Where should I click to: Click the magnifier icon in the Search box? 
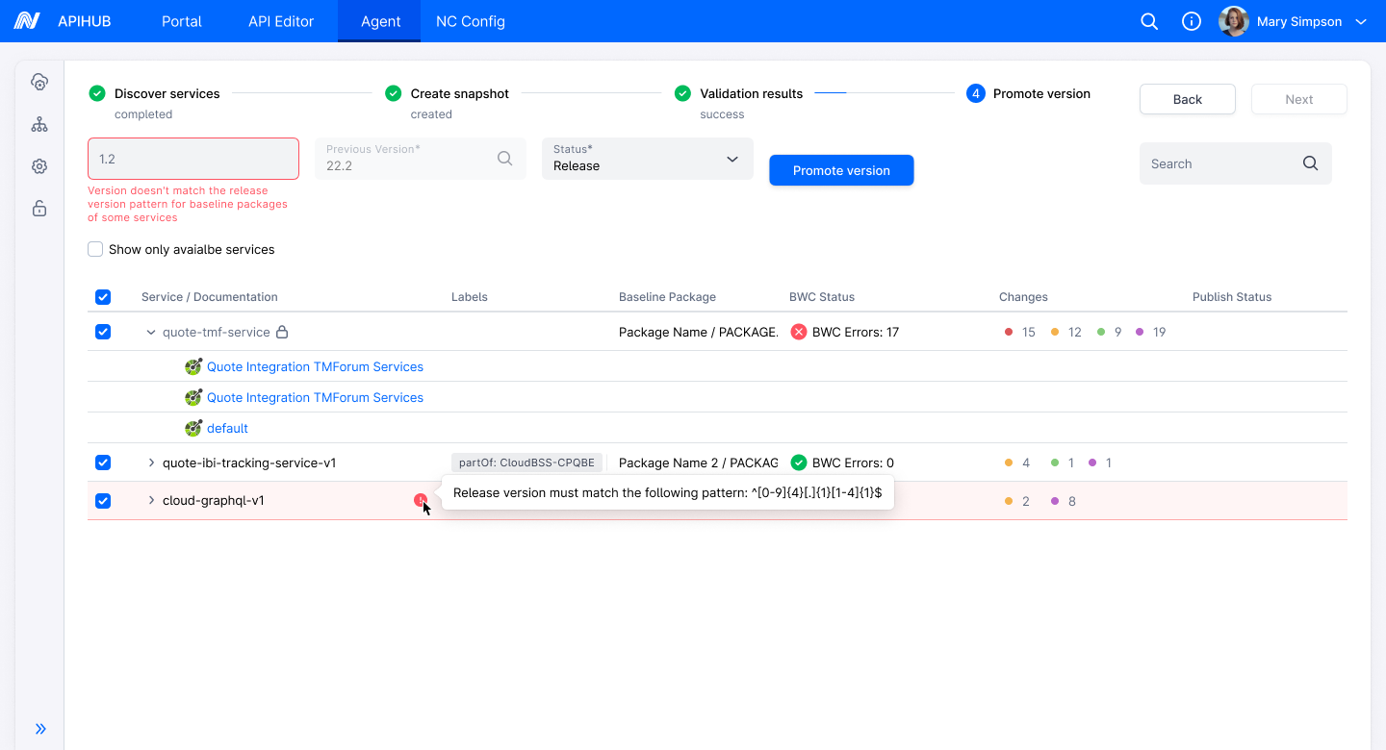[x=1310, y=163]
